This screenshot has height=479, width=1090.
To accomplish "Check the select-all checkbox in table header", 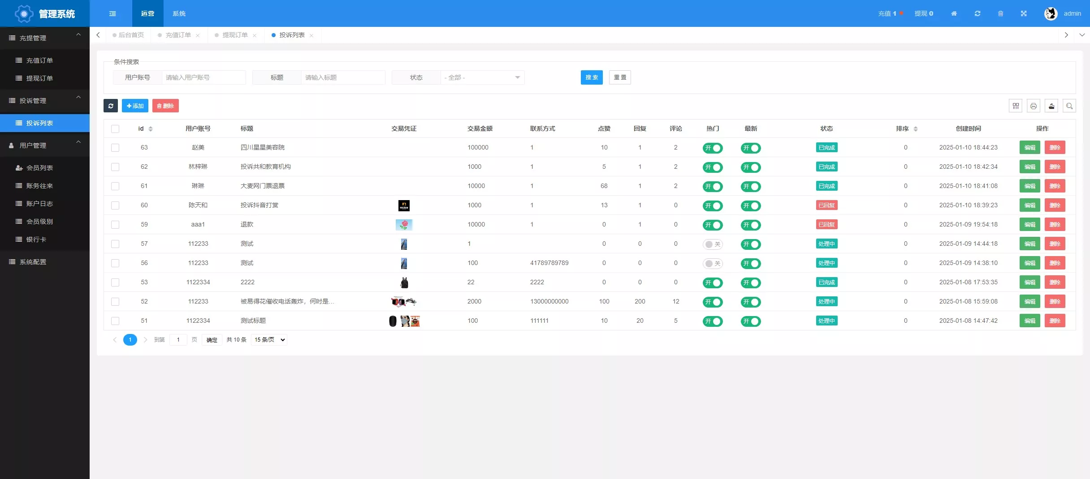I will 115,129.
